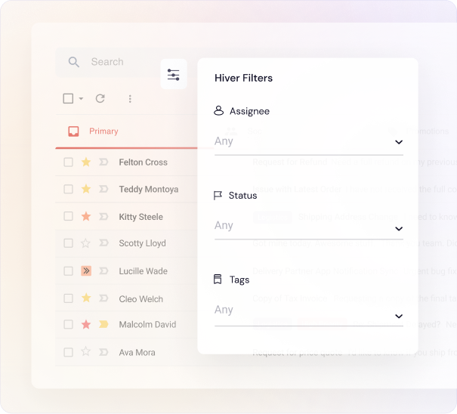Expand the select-all dropdown arrow

pyautogui.click(x=81, y=98)
